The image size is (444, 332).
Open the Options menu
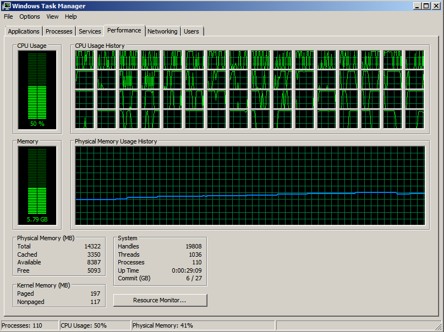pyautogui.click(x=30, y=16)
